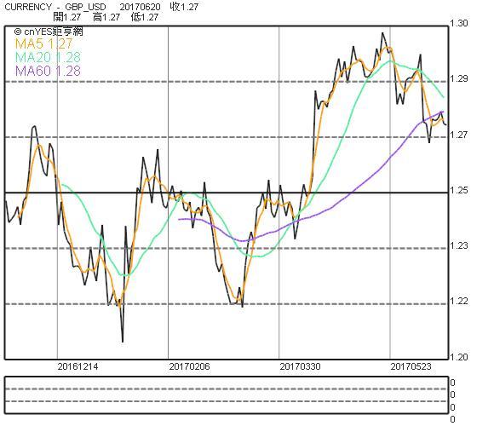The width and height of the screenshot is (494, 426).
Task: Click the 20161214 date axis label
Action: [x=78, y=366]
